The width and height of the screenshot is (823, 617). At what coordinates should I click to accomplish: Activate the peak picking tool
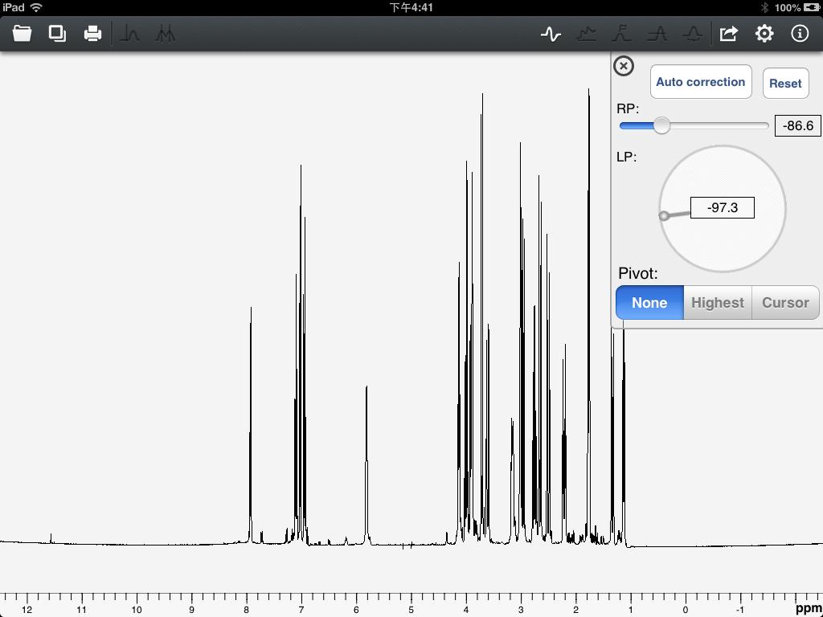coord(131,34)
